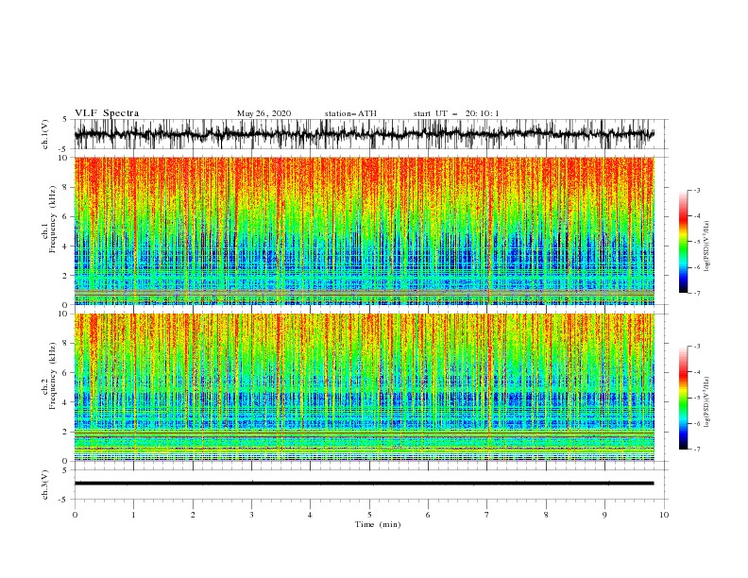This screenshot has height=578, width=748.
Task: Click the "-3" tick on ch.1 colorbar
Action: point(697,190)
